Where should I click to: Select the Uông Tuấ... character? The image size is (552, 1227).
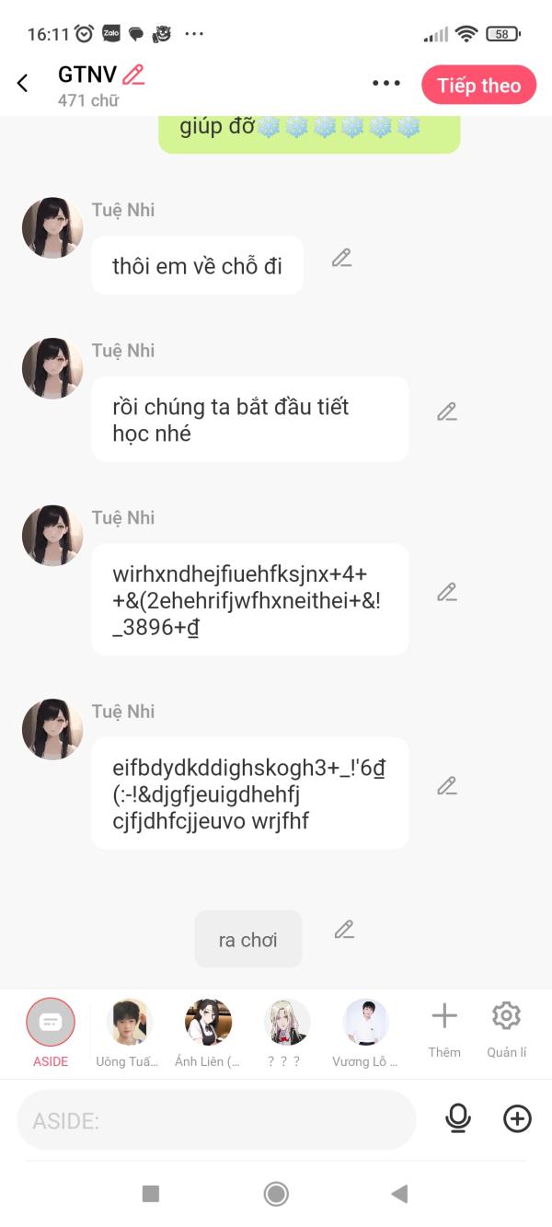(128, 1032)
